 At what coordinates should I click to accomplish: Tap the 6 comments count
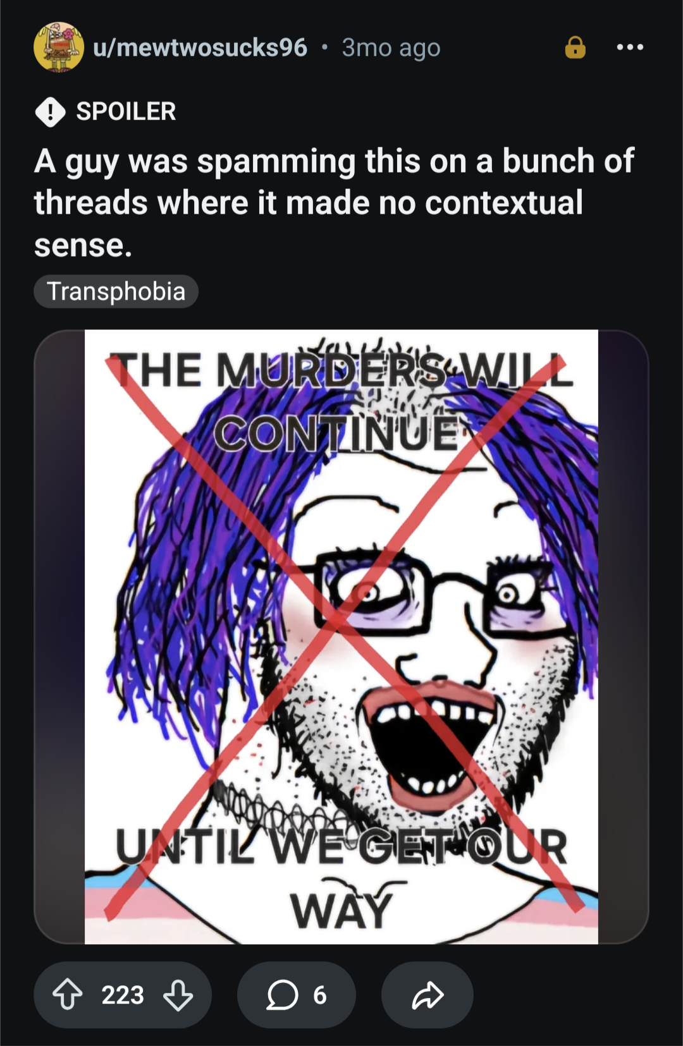pos(320,995)
